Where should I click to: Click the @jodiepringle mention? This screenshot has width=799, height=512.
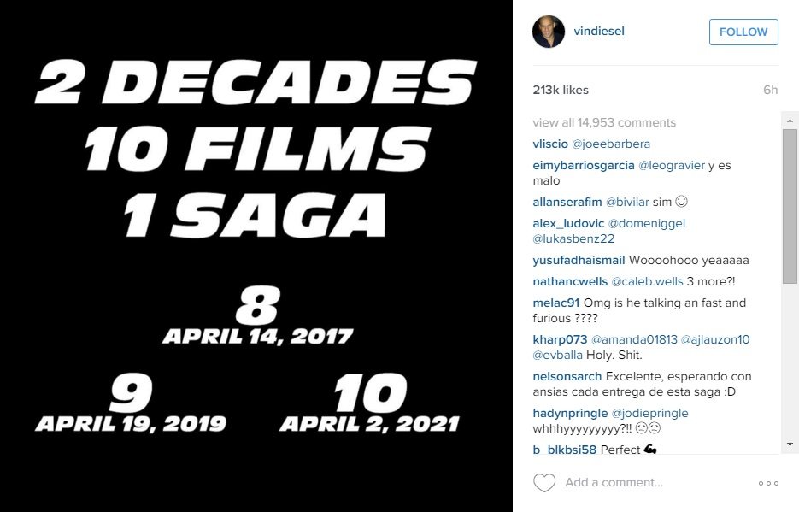click(x=649, y=413)
